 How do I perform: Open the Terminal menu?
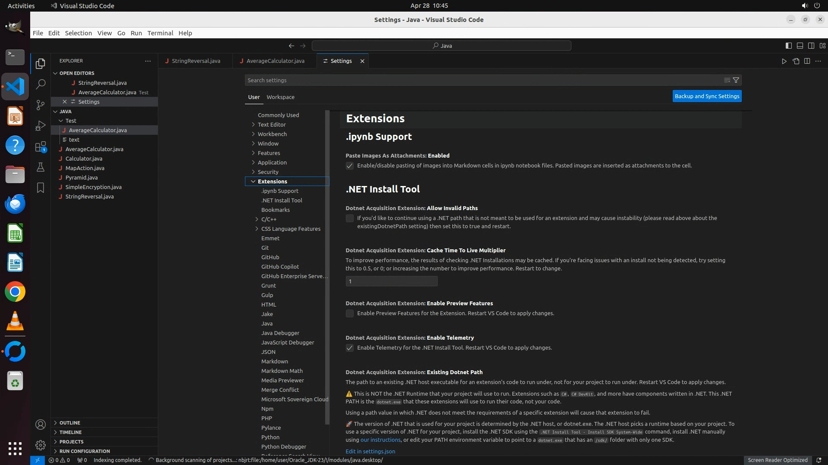point(160,33)
